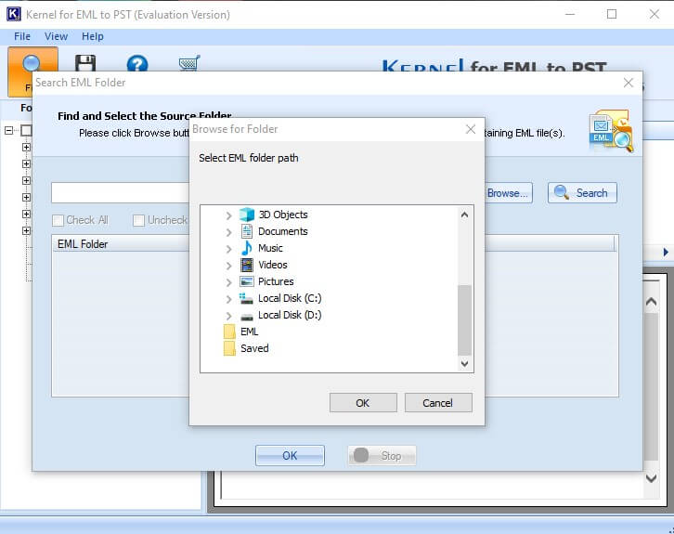
Task: Select the Videos film strip icon
Action: [x=247, y=265]
